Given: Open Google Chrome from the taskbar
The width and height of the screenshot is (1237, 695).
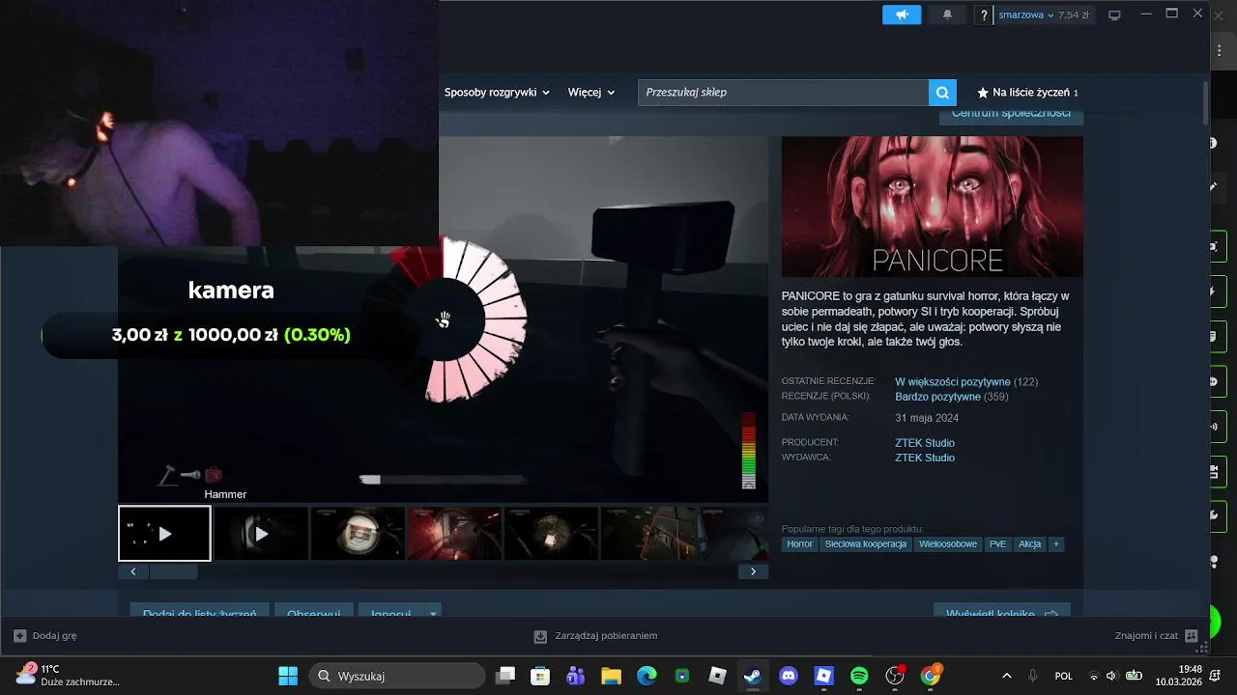Looking at the screenshot, I should pos(930,676).
